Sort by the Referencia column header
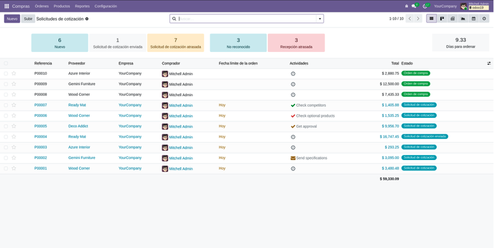Viewport: 494px width, 248px height. 43,63
